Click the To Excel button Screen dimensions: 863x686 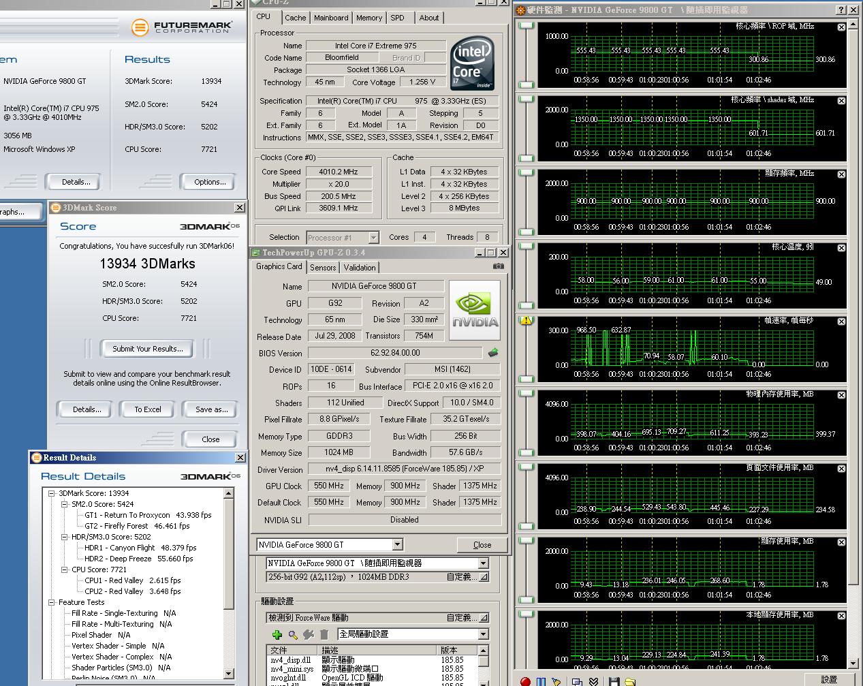tap(148, 409)
